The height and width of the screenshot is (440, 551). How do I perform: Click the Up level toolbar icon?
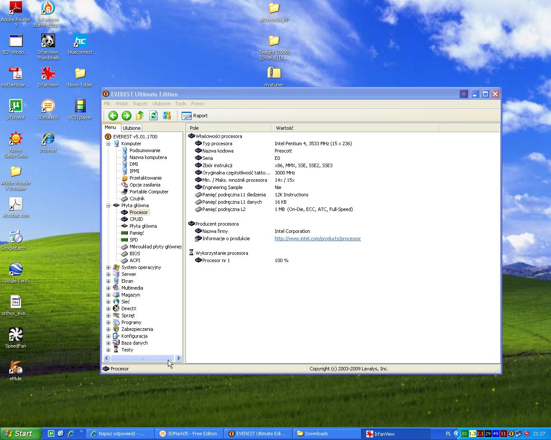point(140,116)
